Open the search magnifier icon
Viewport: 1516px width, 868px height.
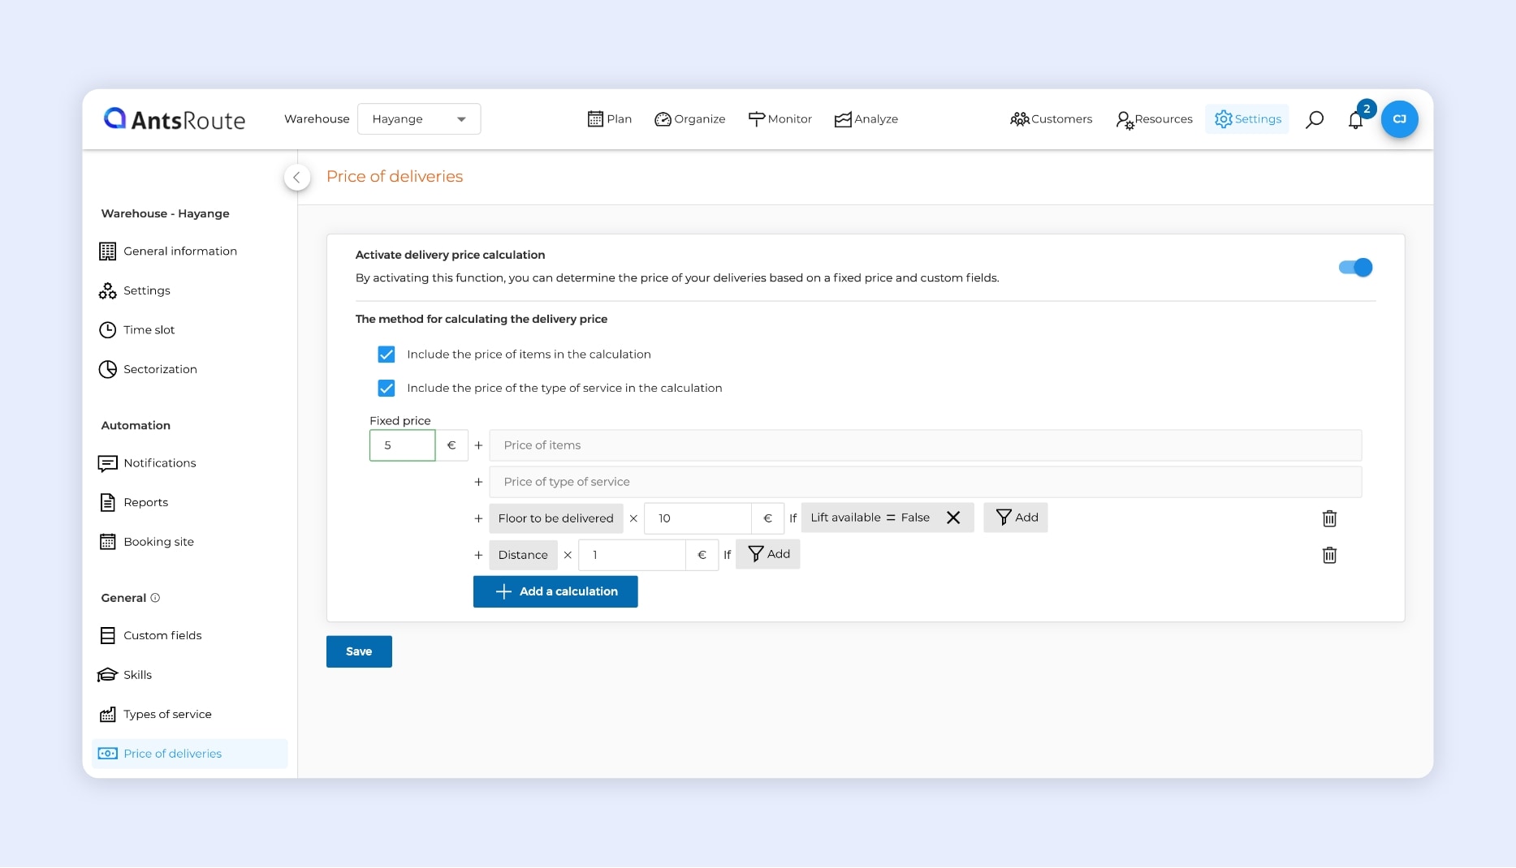point(1314,119)
